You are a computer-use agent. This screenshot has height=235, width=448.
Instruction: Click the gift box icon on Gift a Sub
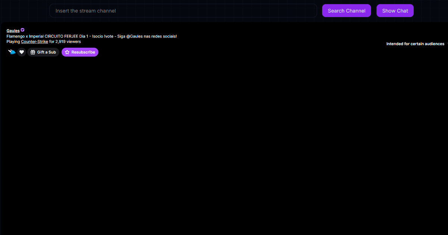click(33, 52)
